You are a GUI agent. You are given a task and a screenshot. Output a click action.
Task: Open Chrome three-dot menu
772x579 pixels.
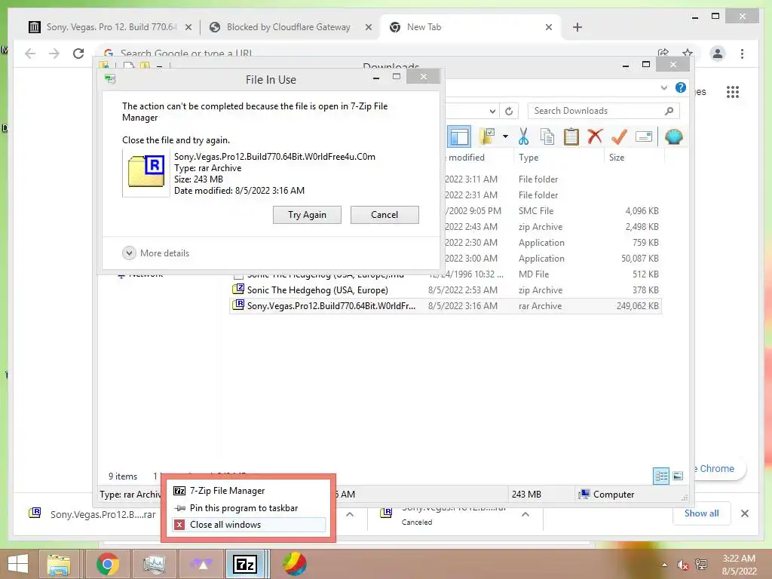(x=742, y=54)
